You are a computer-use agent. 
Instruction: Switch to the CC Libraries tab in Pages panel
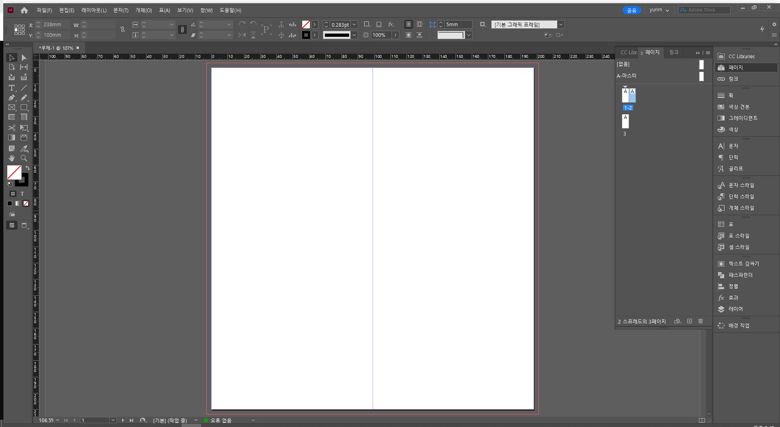tap(628, 52)
